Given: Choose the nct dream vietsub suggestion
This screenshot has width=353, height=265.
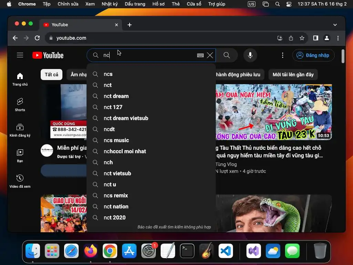Looking at the screenshot, I should coord(151,118).
